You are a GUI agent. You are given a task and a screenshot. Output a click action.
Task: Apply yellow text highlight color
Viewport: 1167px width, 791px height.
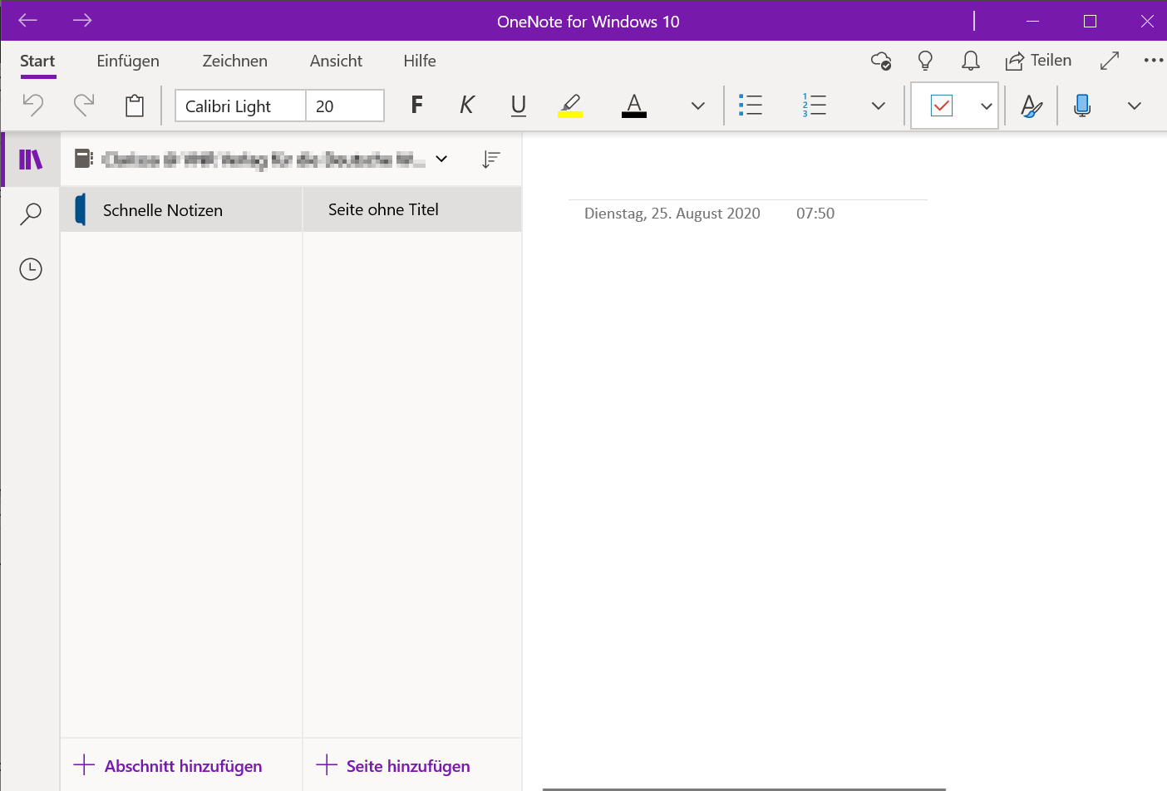tap(570, 106)
